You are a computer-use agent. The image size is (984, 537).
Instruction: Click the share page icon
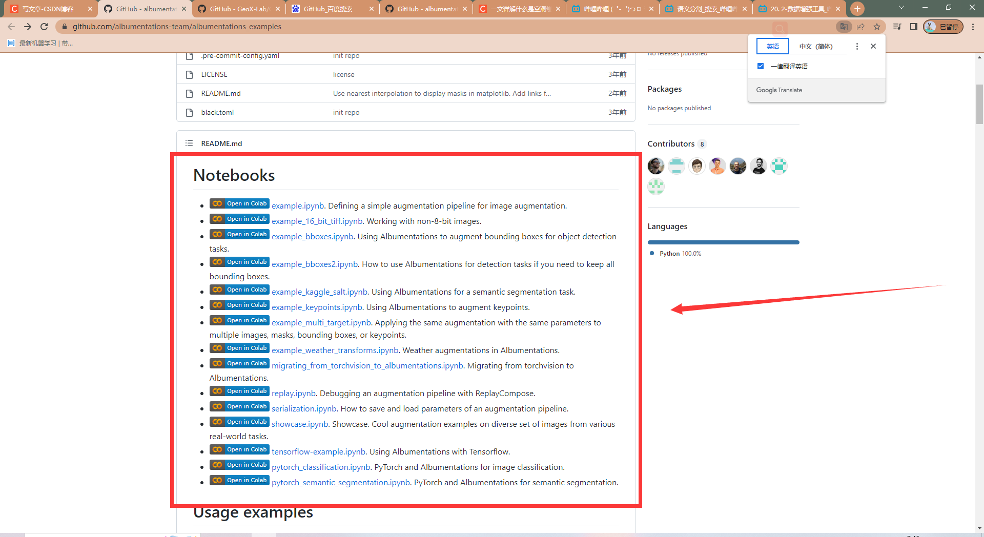coord(860,27)
